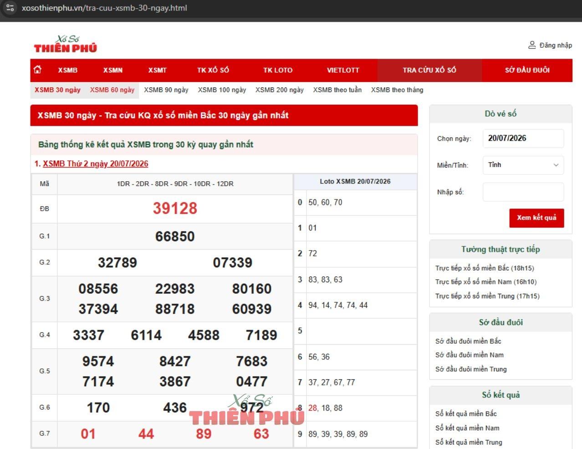Select the XSMB 60 ngày tab

(x=112, y=90)
